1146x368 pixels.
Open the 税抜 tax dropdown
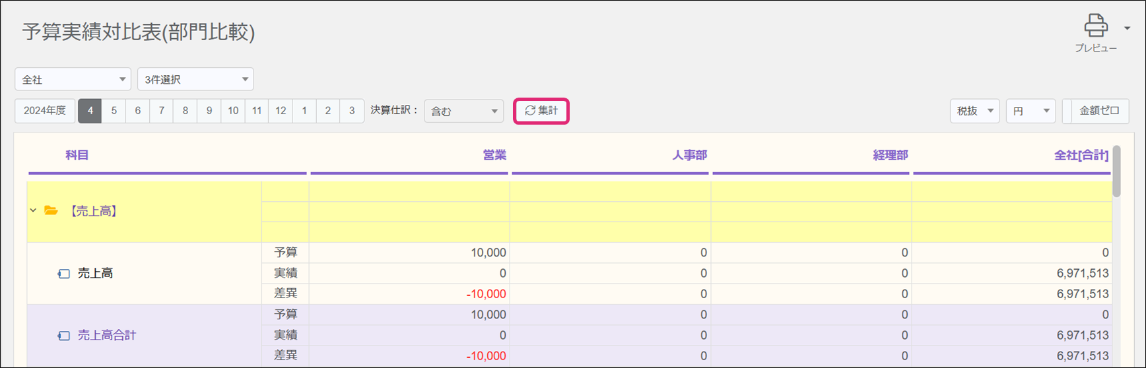point(974,111)
